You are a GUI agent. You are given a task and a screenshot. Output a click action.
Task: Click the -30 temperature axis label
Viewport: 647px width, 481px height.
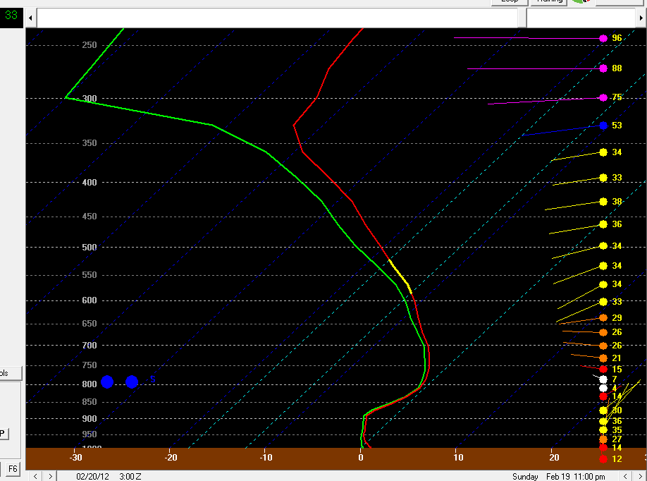pos(75,458)
